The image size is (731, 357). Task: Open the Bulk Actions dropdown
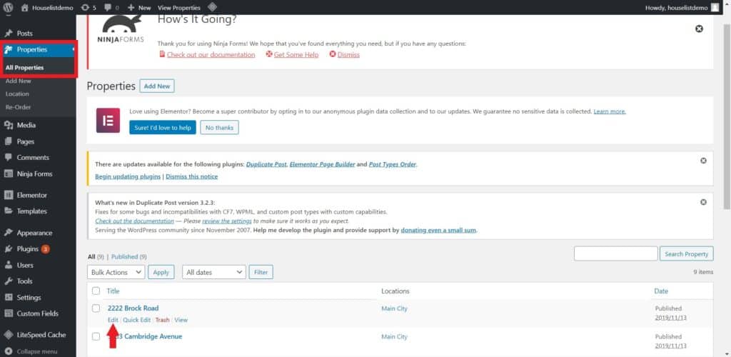tap(116, 272)
